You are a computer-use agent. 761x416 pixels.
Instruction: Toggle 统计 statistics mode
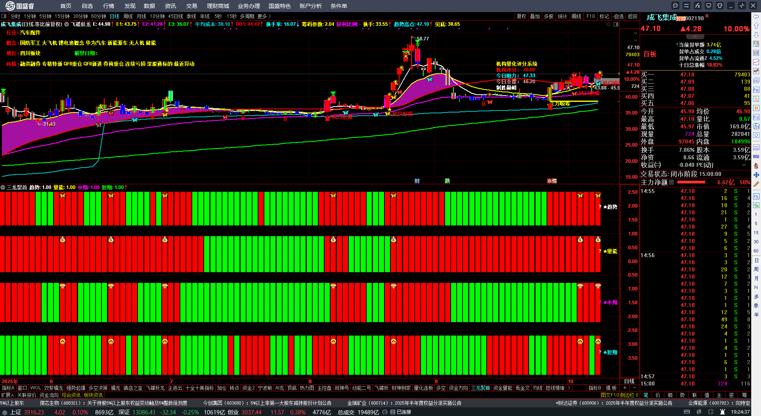[562, 16]
